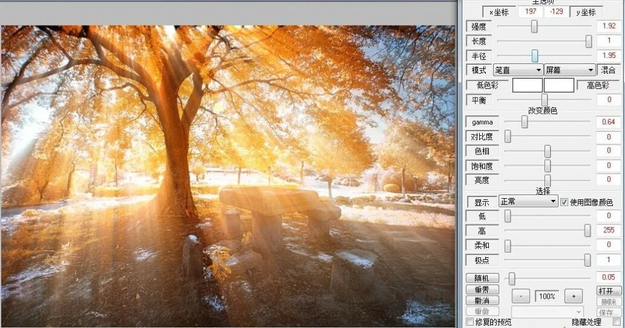Click the 半径 radius value field
The image size is (625, 328).
[x=609, y=55]
